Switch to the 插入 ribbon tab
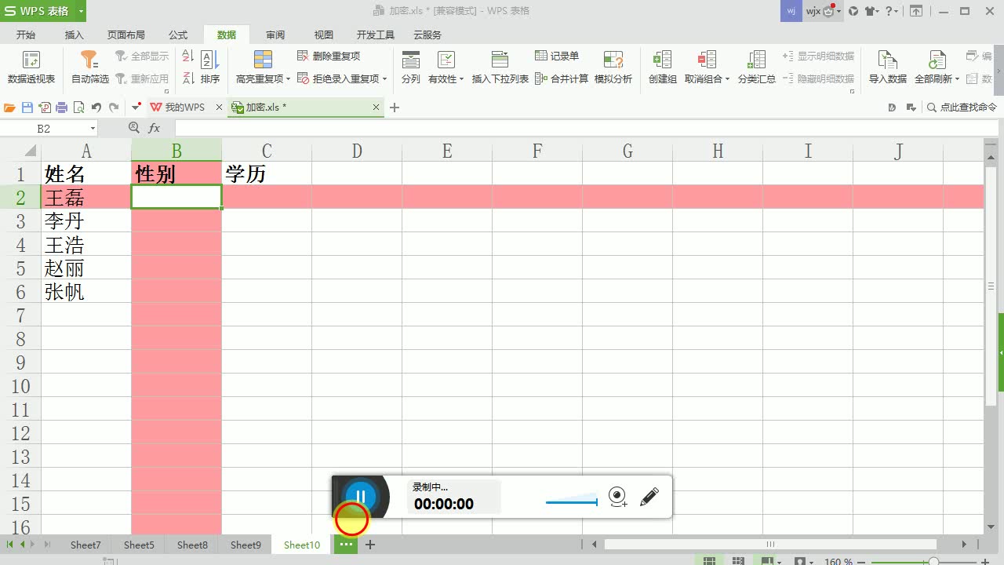The image size is (1004, 565). coord(75,35)
